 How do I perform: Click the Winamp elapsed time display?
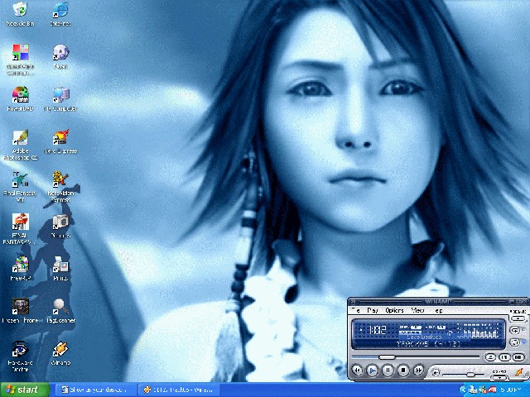[376, 330]
